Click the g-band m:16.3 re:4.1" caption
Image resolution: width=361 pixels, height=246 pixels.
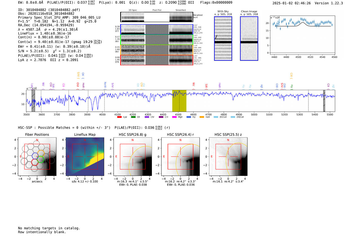click(x=133, y=181)
